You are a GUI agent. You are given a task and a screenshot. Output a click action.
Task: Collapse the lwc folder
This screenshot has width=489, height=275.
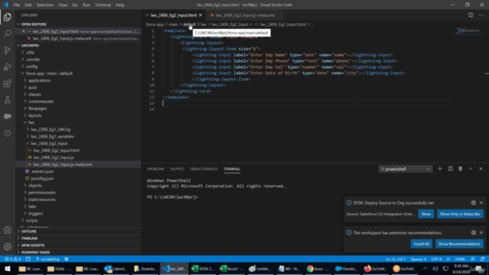[x=31, y=122]
